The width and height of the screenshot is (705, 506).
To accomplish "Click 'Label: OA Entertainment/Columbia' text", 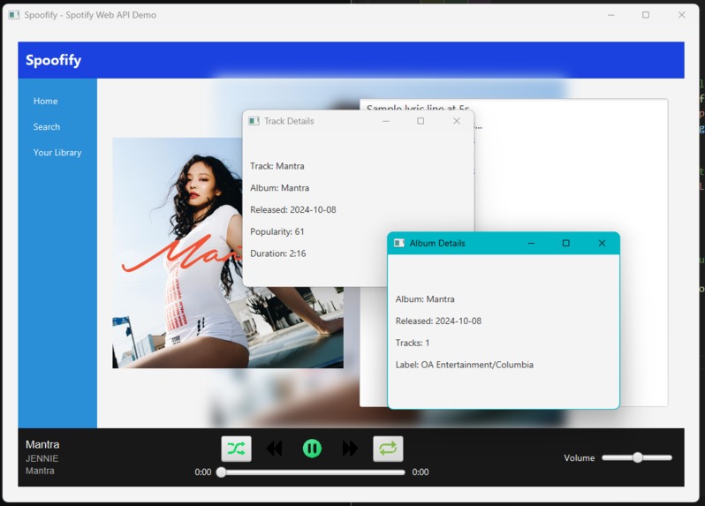I will click(465, 365).
